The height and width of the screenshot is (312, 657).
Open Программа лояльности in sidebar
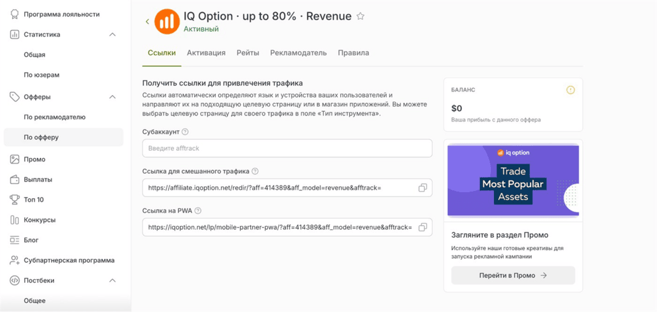tap(61, 14)
